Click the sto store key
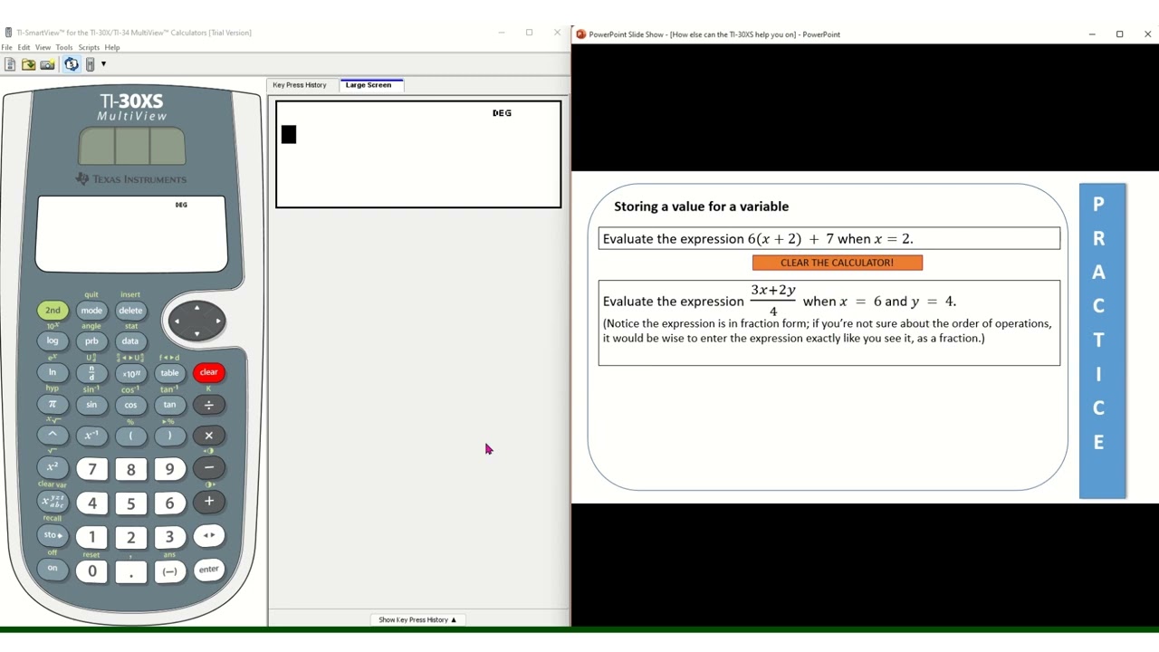Viewport: 1159px width, 652px height. pos(53,535)
